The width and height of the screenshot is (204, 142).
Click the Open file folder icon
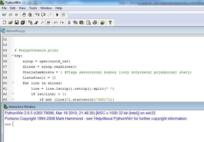10,22
